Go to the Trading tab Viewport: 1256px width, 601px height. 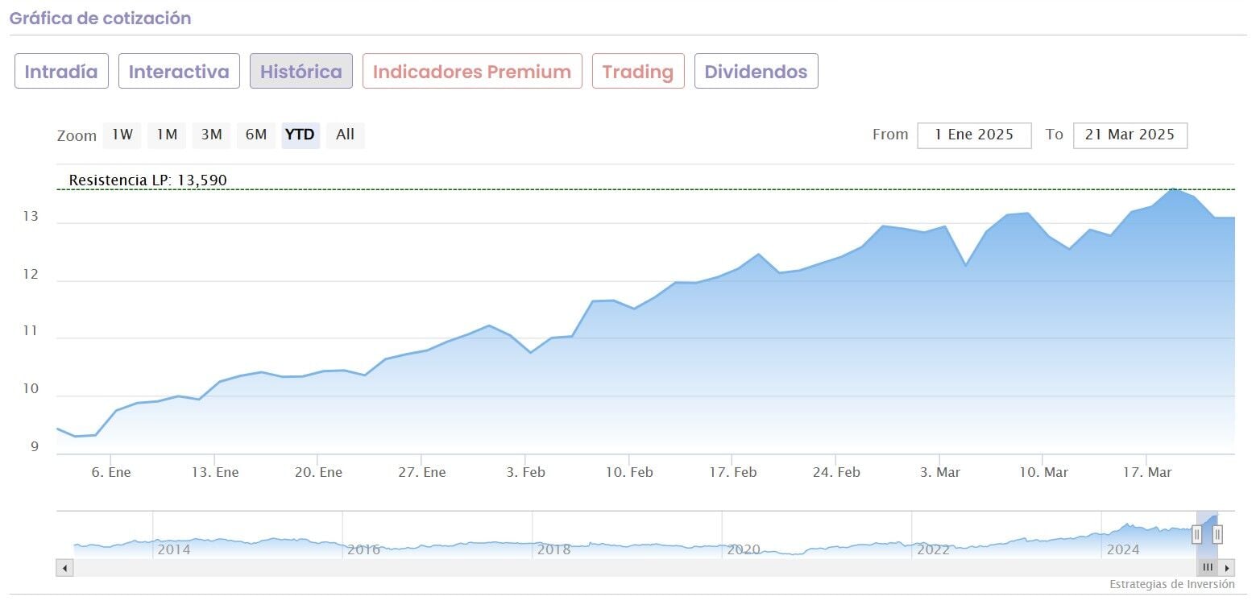click(638, 72)
